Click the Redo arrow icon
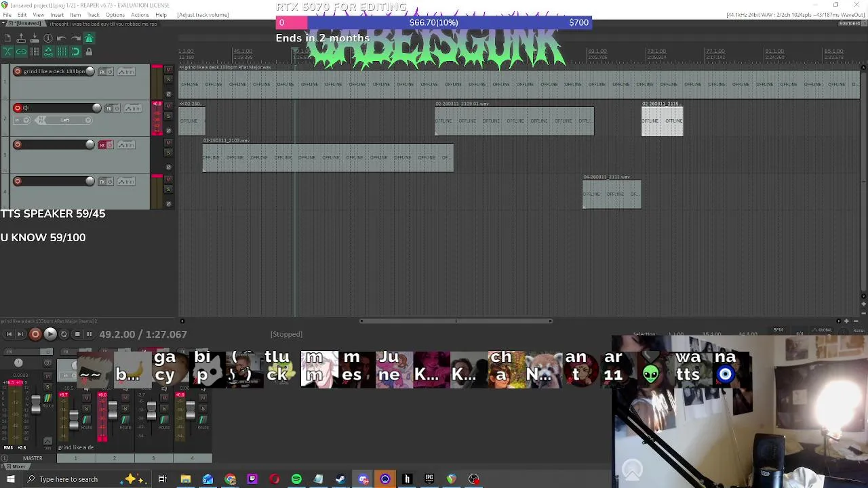 coord(75,39)
